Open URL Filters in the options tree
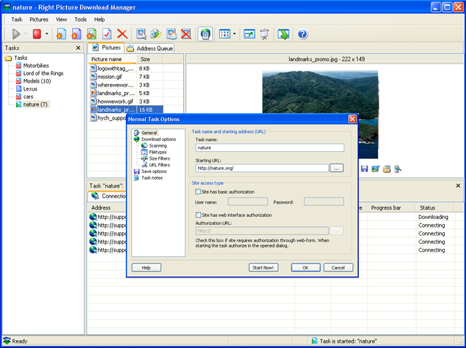 [x=158, y=165]
